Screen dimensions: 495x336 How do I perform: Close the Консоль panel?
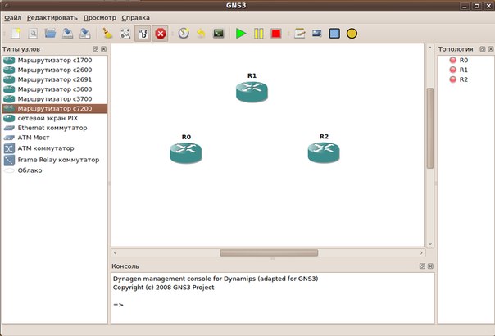430,266
